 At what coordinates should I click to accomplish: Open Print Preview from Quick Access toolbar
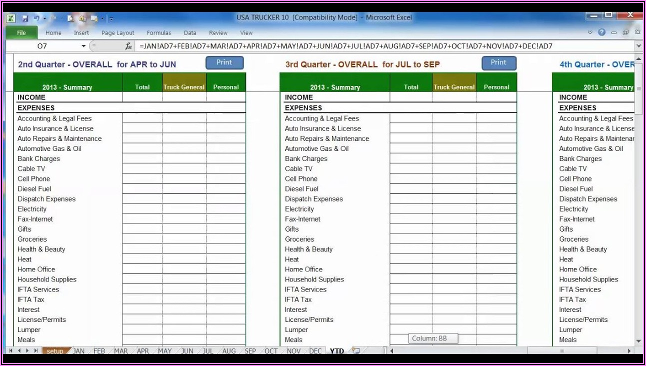[70, 18]
